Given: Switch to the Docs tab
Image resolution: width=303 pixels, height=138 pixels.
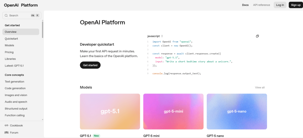Looking at the screenshot, I should point(245,5).
